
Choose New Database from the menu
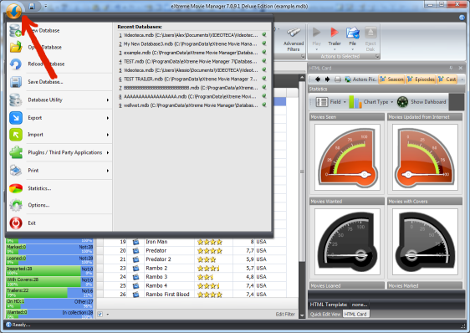tap(59, 30)
